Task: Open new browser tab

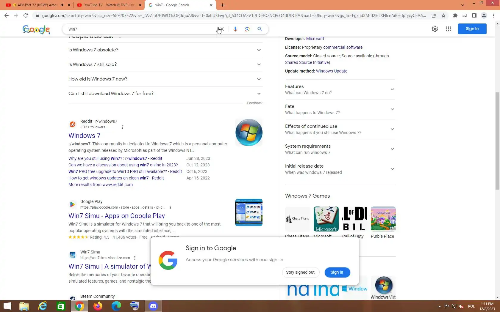Action: [223, 5]
